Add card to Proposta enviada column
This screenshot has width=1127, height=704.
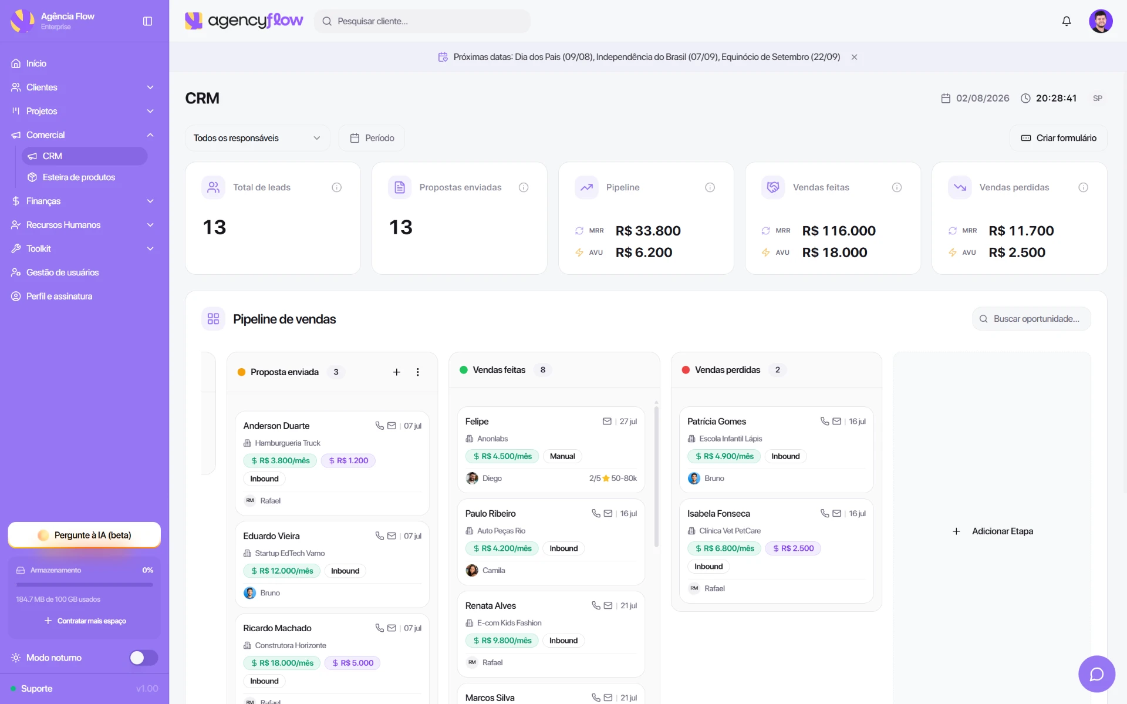tap(396, 372)
